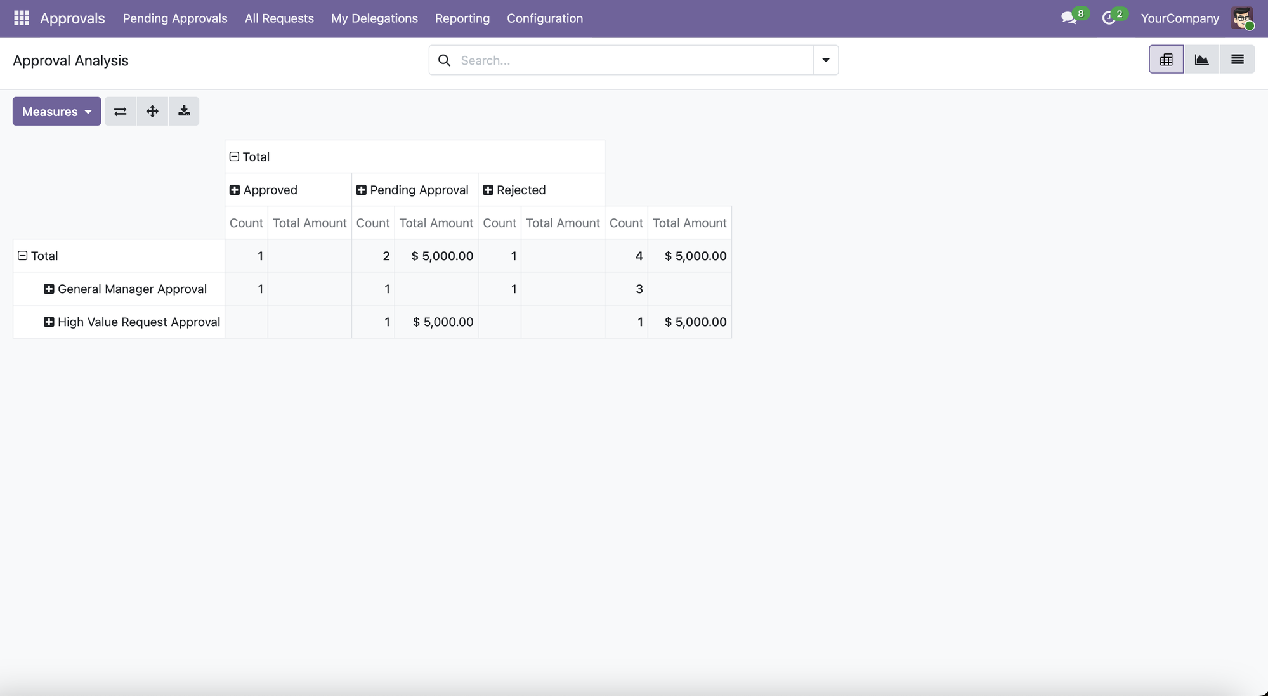Viewport: 1268px width, 696px height.
Task: Click the expand all icon
Action: 152,112
